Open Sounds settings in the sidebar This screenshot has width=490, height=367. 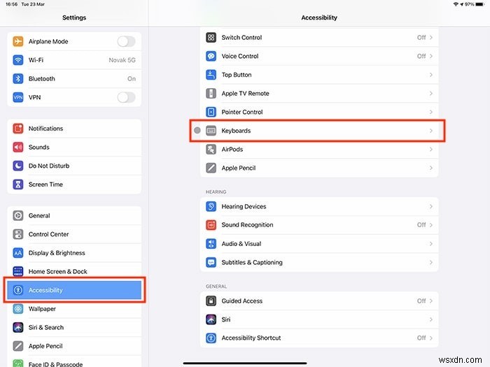click(74, 147)
